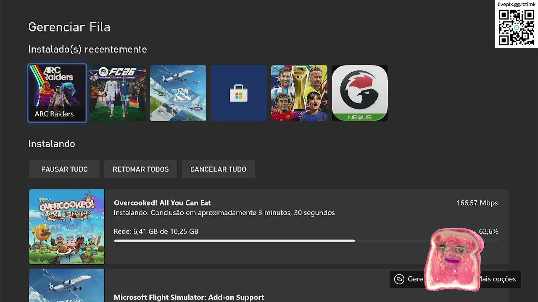Viewport: 538px width, 302px height.
Task: Click the installing status with estimated time
Action: [x=224, y=213]
